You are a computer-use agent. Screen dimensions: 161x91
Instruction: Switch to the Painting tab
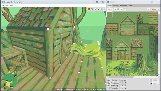tap(115, 6)
